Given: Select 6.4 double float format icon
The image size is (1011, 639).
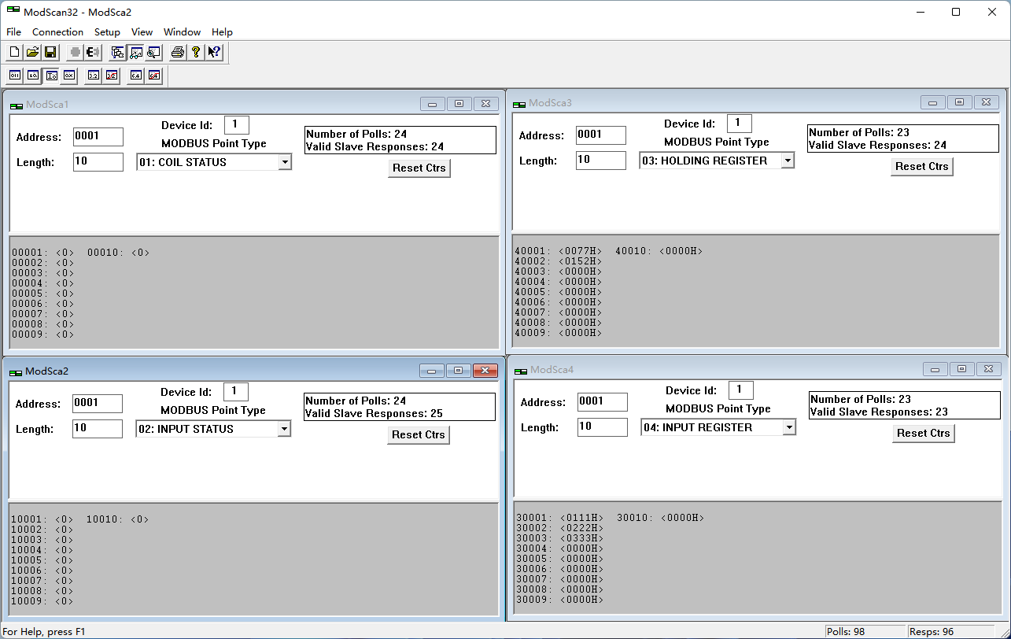Looking at the screenshot, I should click(136, 76).
